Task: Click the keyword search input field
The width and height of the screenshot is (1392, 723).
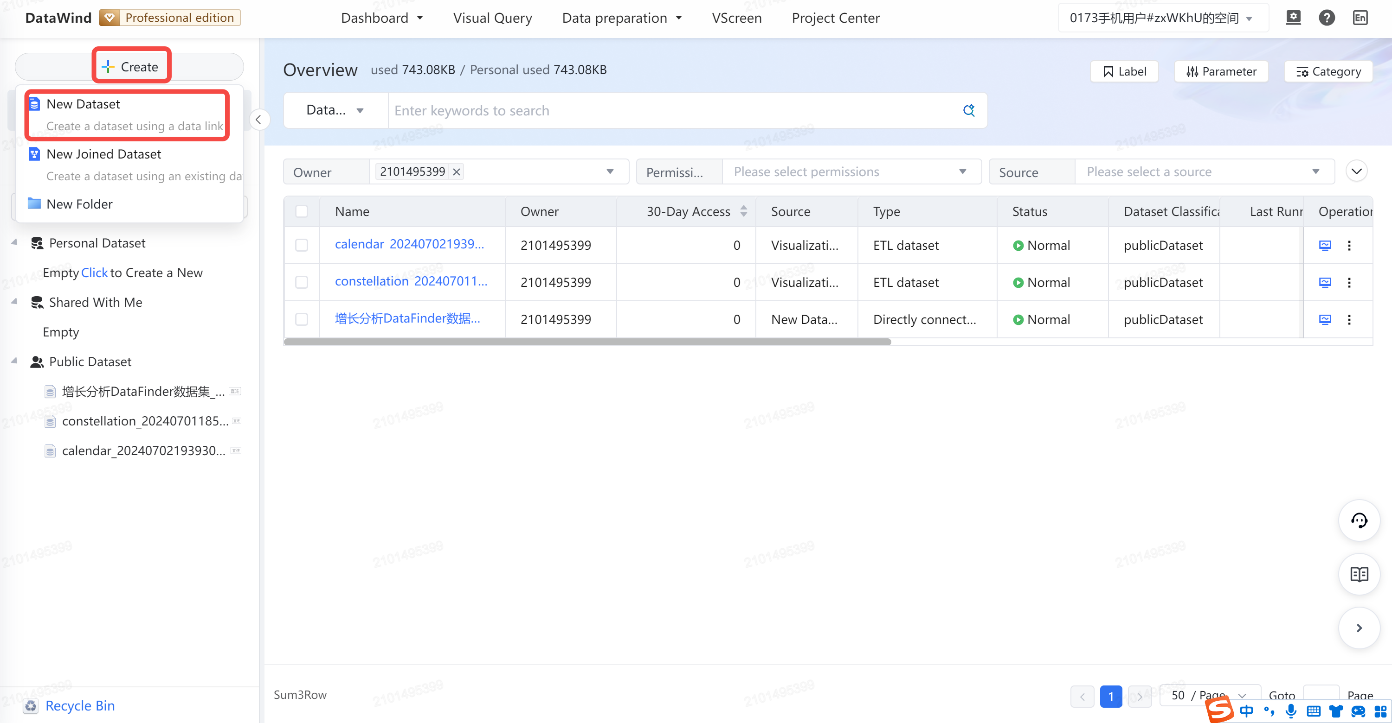Action: point(673,110)
